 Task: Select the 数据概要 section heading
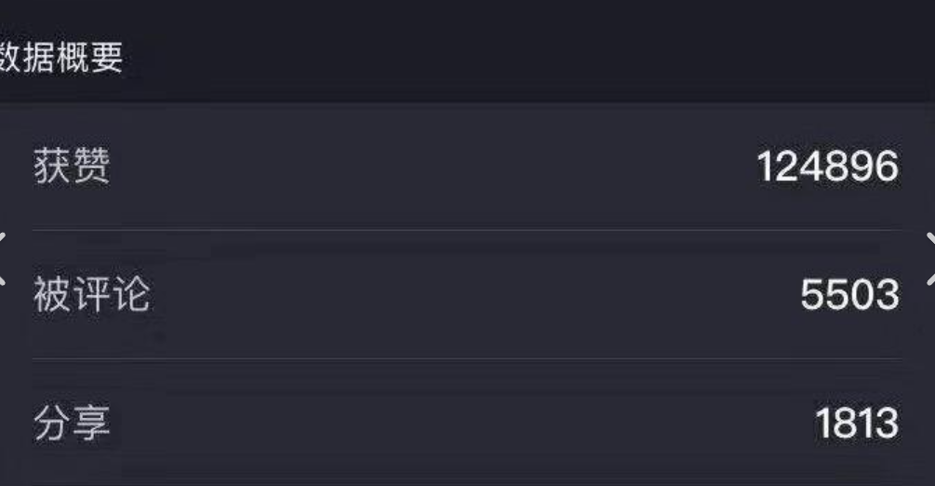[x=60, y=58]
